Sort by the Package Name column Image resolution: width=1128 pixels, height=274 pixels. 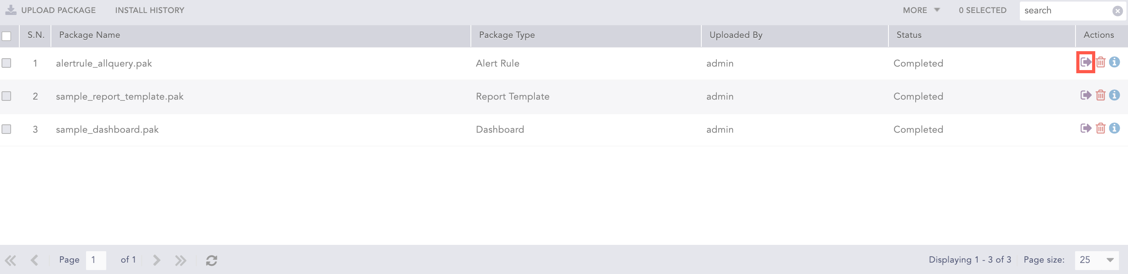pos(89,35)
